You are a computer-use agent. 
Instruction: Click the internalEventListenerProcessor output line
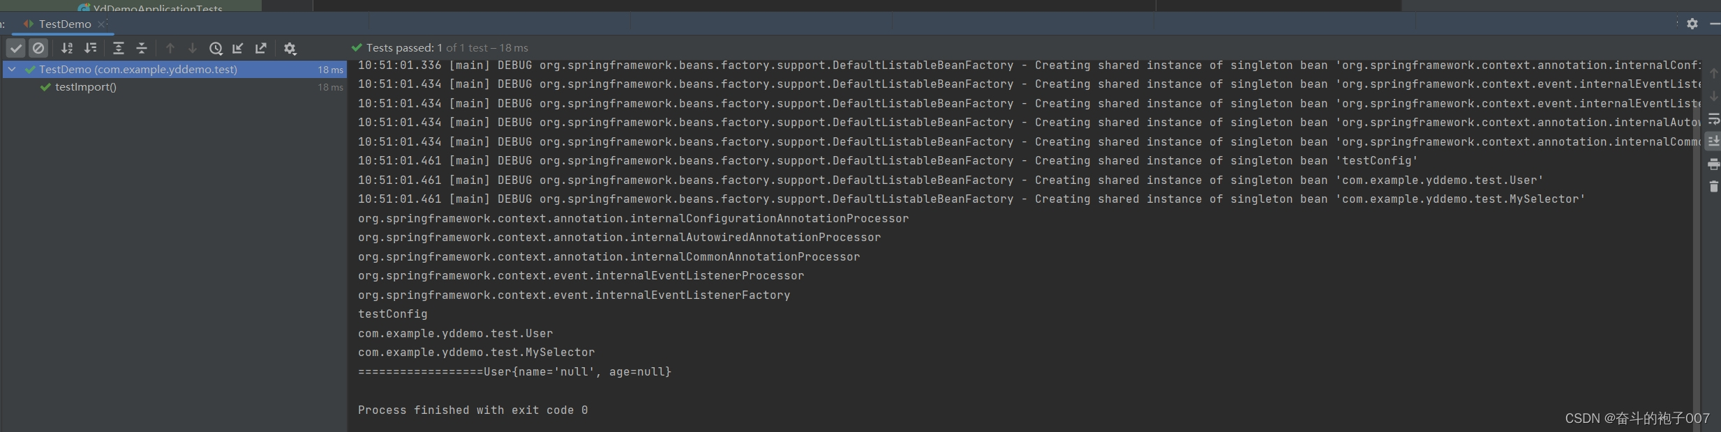[581, 276]
